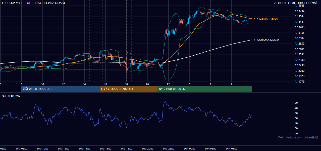This screenshot has width=321, height=151.
Task: Click price axis label 1.11929
Action: [x=300, y=76]
